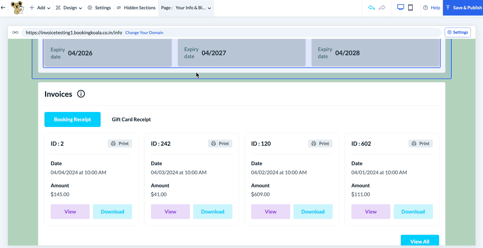Image resolution: width=483 pixels, height=248 pixels.
Task: Select the Booking Receipt tab
Action: point(73,119)
